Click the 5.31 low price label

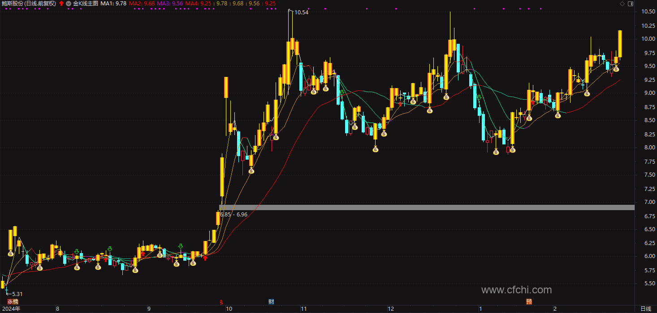(17, 294)
